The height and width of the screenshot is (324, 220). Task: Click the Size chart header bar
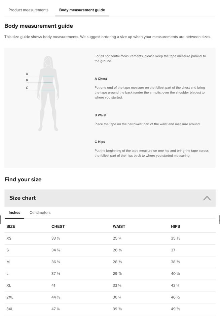(x=101, y=198)
